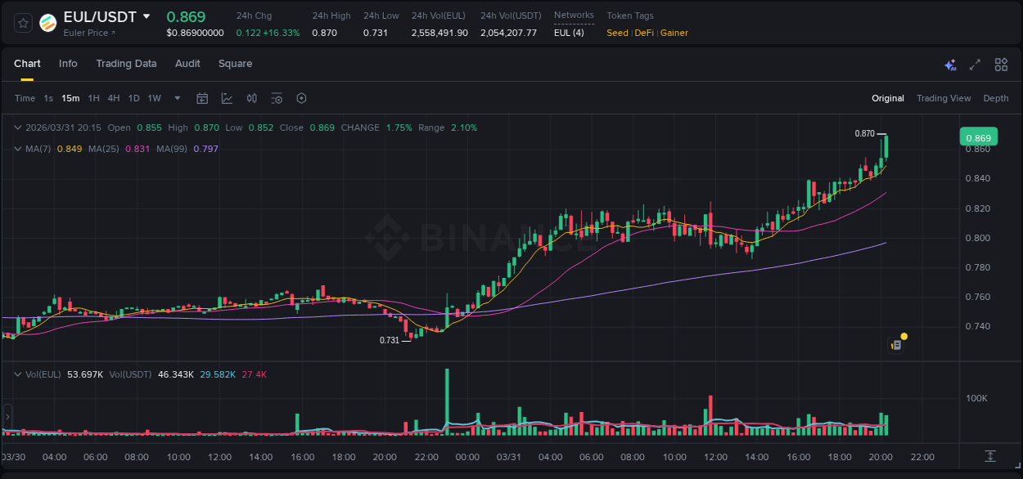Switch to the Trading Data tab
This screenshot has width=1023, height=479.
tap(126, 64)
